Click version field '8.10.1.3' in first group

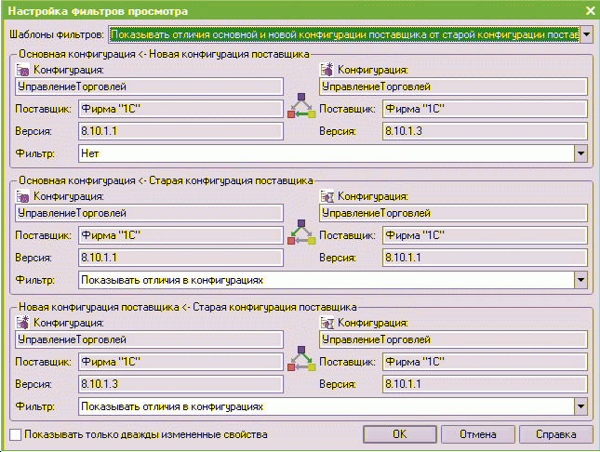coord(485,131)
